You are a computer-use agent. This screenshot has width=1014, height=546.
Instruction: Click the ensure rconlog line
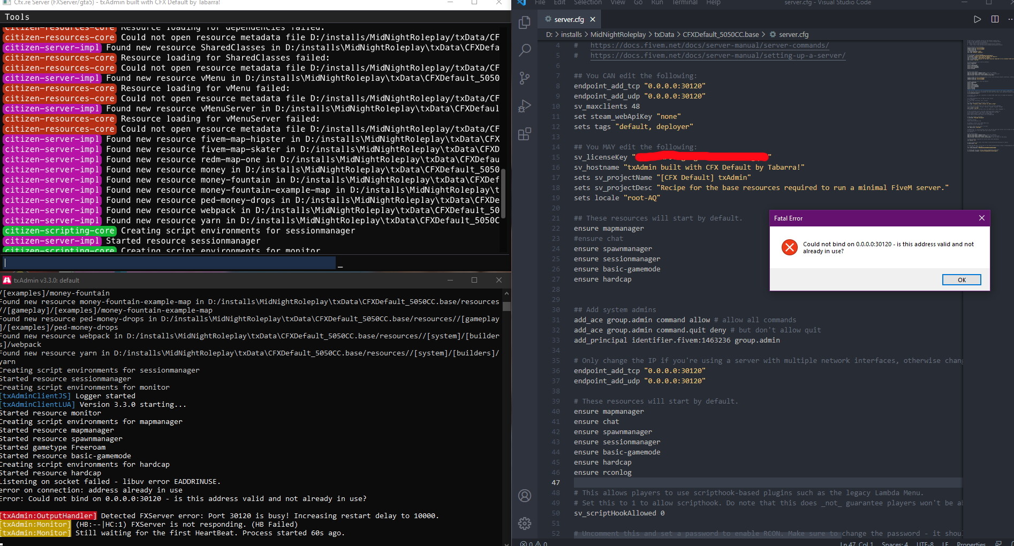(602, 473)
